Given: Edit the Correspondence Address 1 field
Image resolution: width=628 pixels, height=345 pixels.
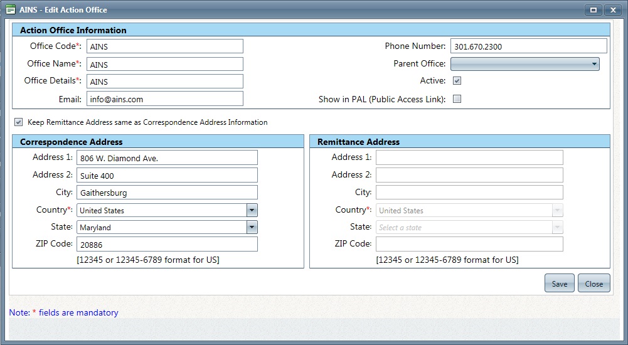Looking at the screenshot, I should point(167,158).
